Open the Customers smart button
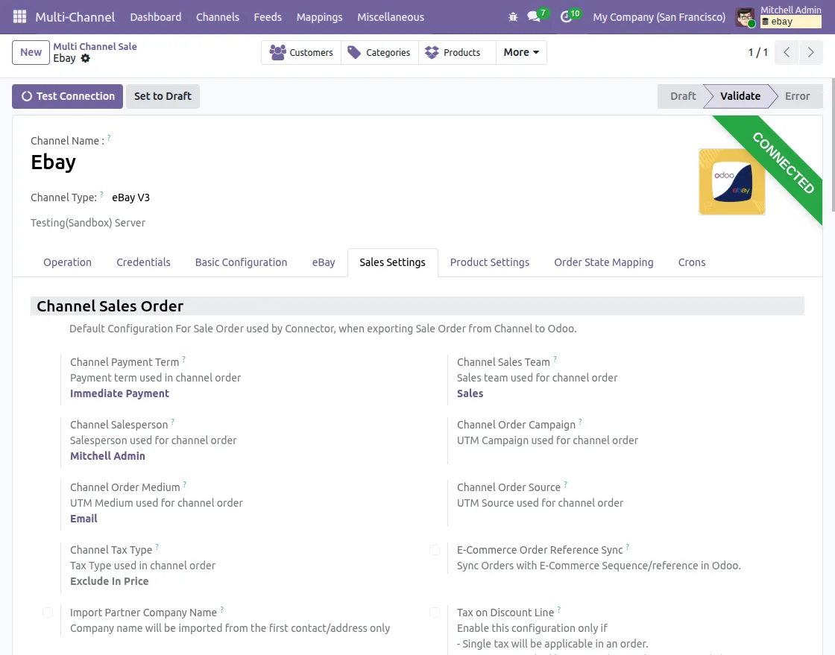The width and height of the screenshot is (835, 655). click(x=301, y=52)
